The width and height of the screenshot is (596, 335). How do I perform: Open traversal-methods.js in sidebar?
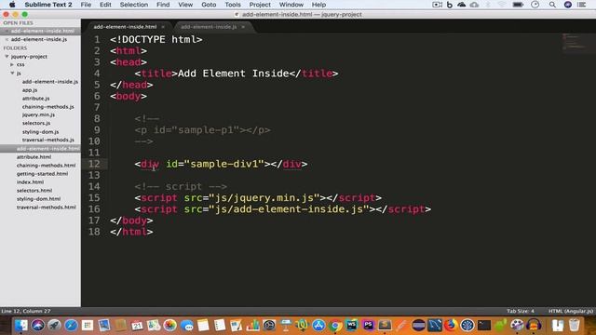click(x=47, y=140)
